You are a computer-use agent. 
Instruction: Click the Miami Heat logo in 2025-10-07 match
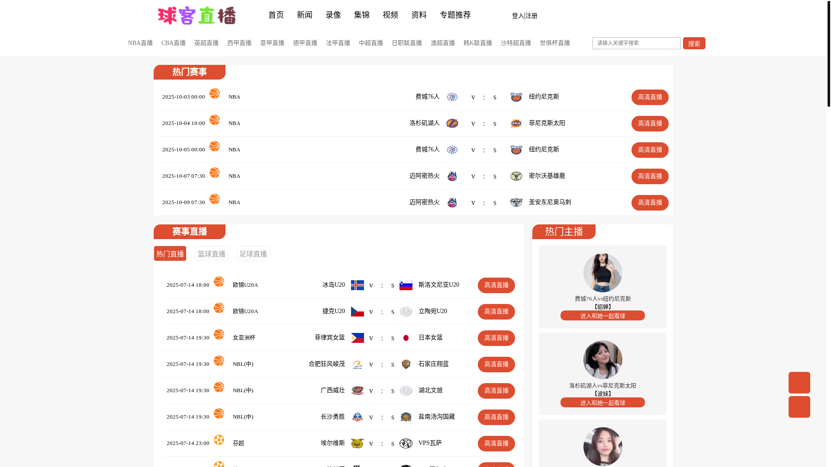pos(452,176)
